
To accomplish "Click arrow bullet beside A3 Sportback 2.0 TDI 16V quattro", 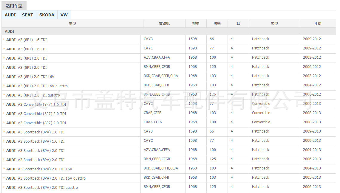I will point(4,178).
